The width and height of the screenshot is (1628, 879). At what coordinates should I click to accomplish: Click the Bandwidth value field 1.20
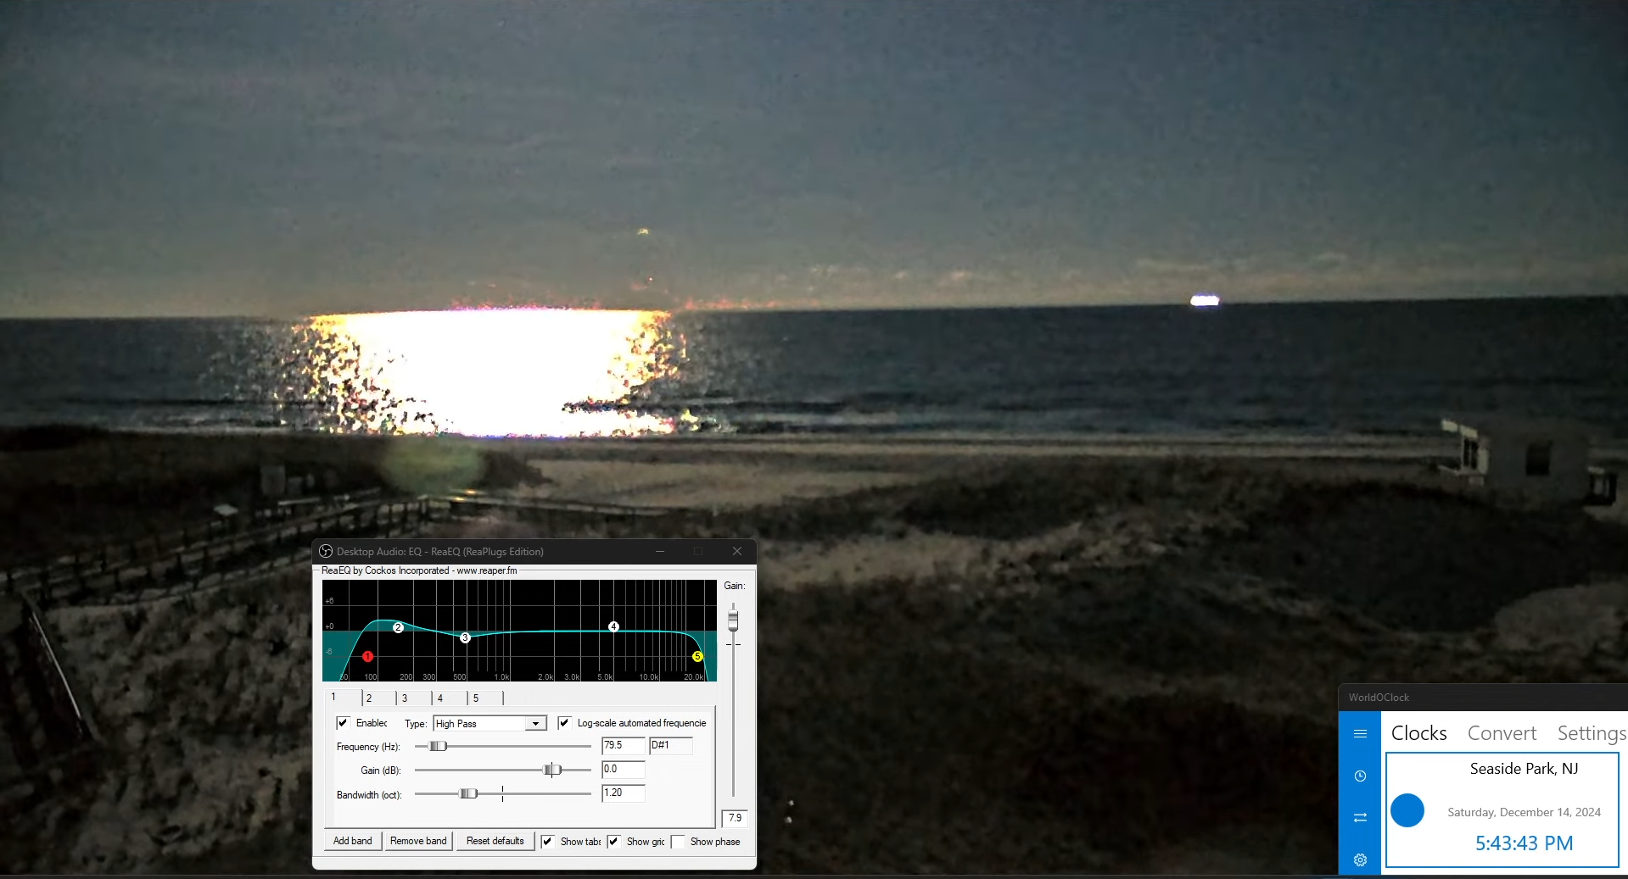(x=624, y=793)
